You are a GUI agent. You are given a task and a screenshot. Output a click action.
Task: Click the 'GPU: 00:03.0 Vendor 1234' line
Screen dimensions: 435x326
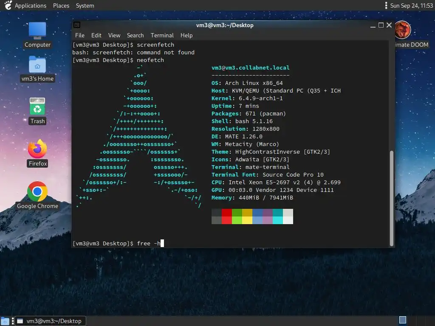[272, 190]
